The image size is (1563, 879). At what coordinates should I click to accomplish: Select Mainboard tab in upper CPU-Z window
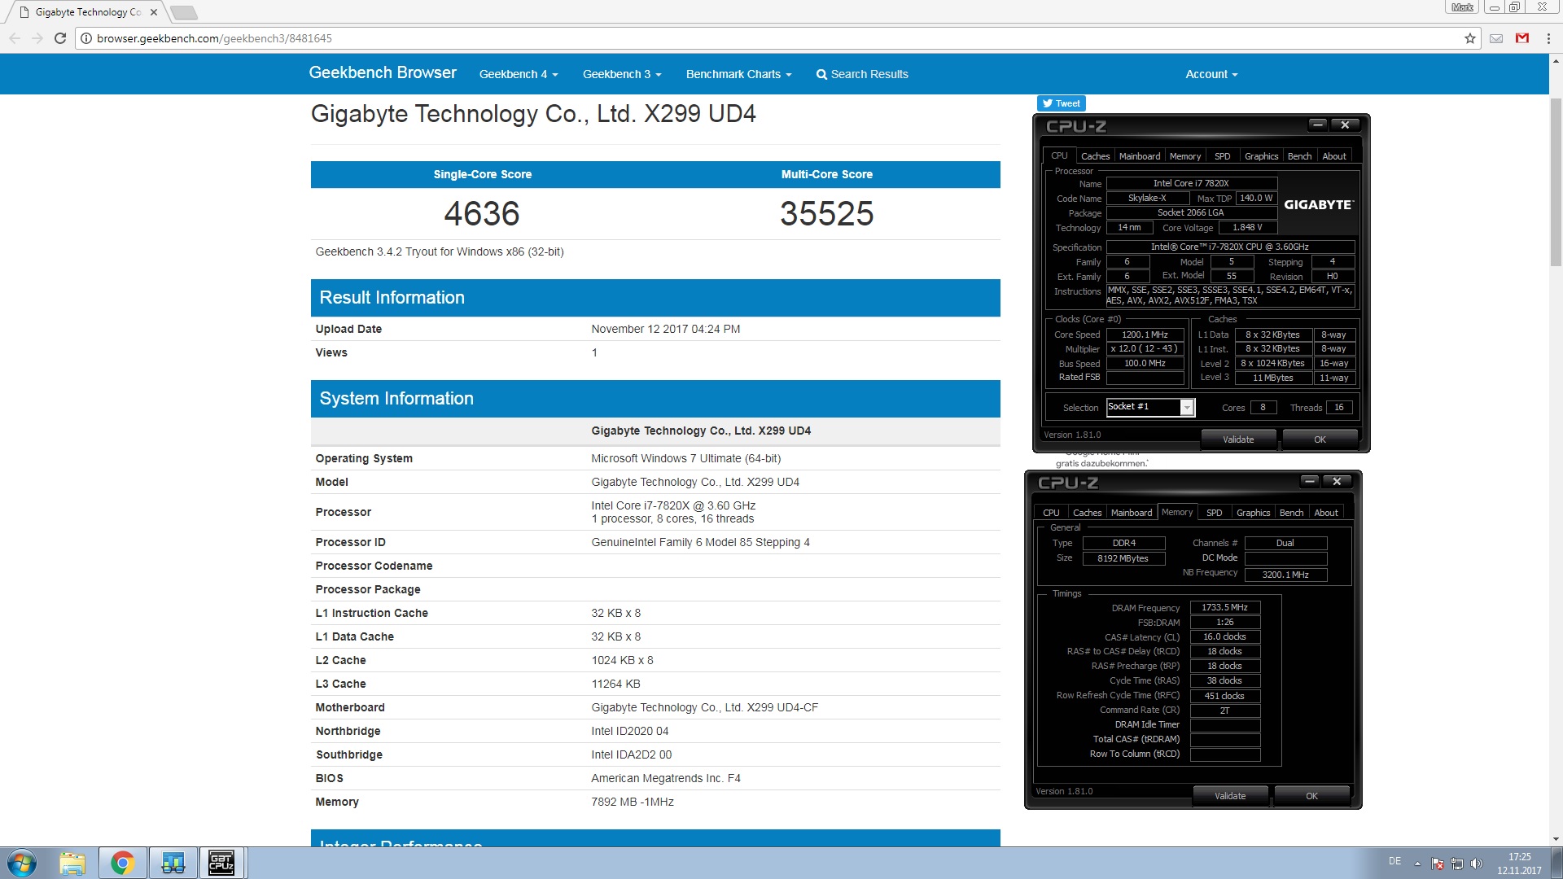tap(1140, 156)
